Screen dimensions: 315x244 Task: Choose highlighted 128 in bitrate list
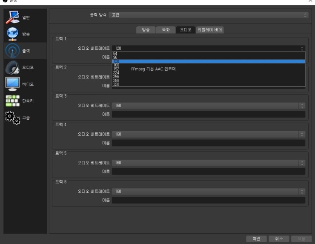(209, 61)
